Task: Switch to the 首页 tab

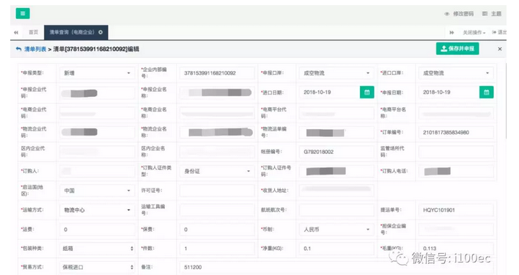Action: pos(33,32)
